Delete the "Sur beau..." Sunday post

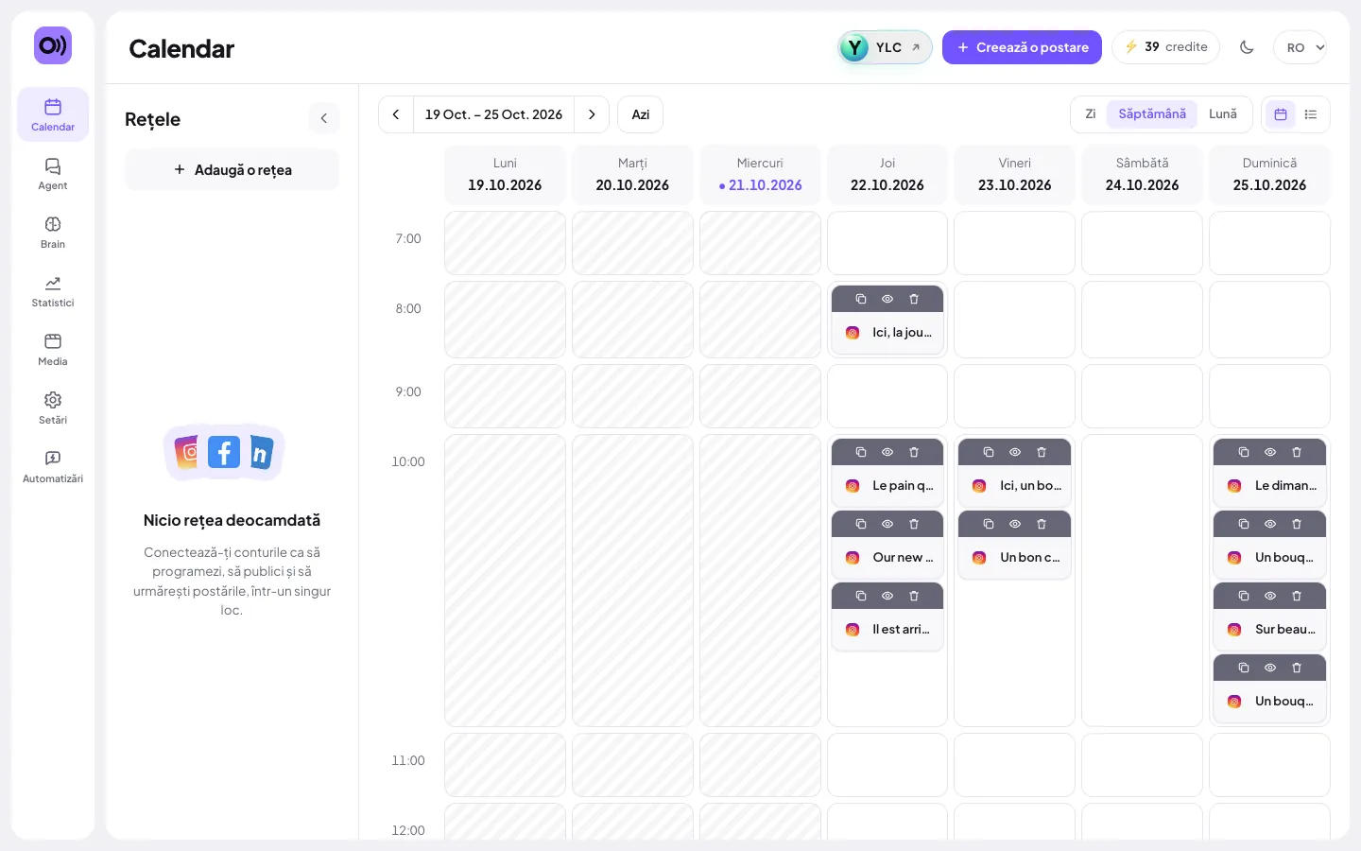point(1297,596)
